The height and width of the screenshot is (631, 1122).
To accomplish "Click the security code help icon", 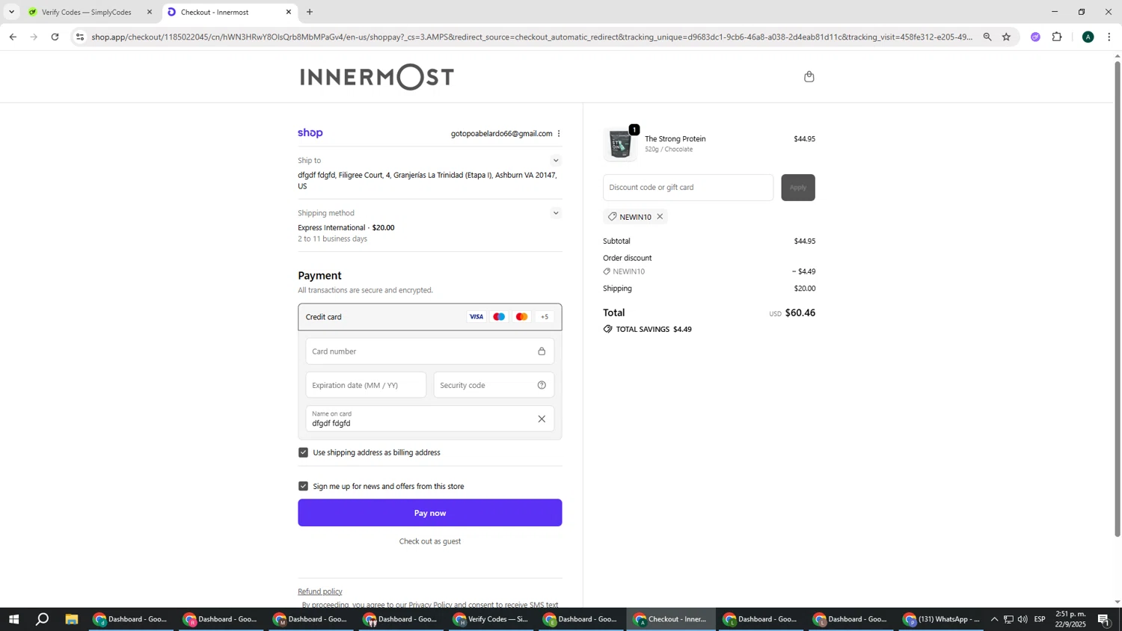I will pyautogui.click(x=542, y=385).
